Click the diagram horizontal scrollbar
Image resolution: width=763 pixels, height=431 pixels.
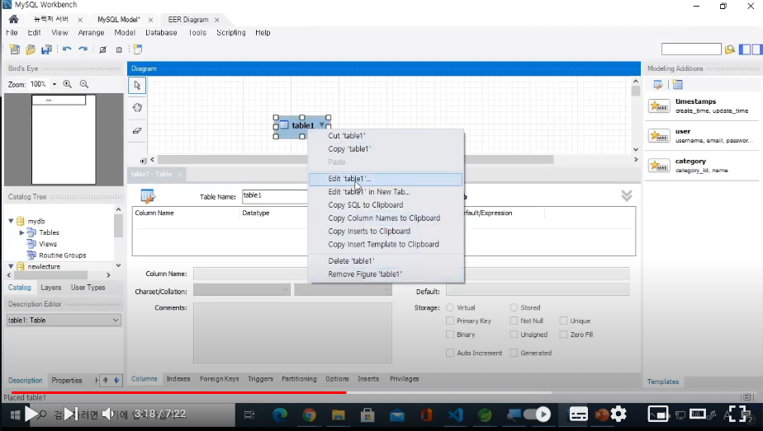(x=355, y=159)
